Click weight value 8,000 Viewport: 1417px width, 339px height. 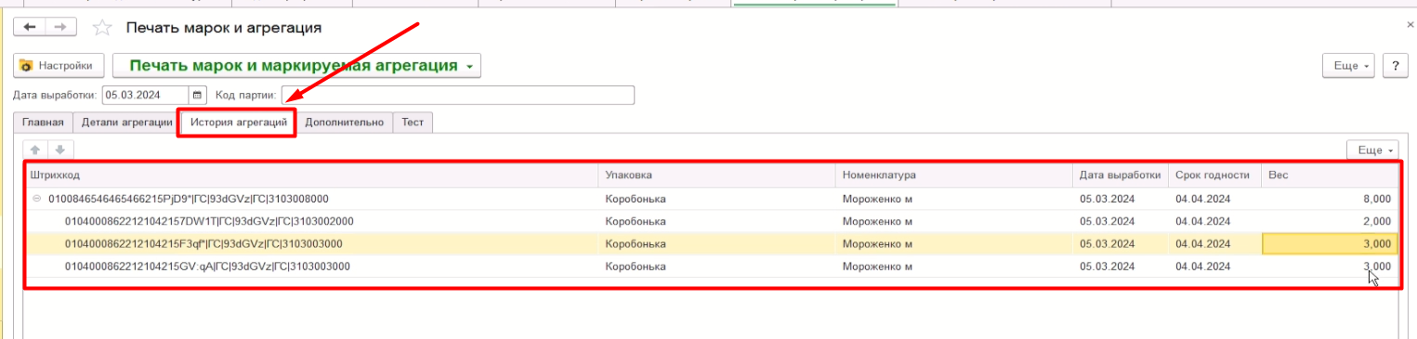click(x=1376, y=199)
